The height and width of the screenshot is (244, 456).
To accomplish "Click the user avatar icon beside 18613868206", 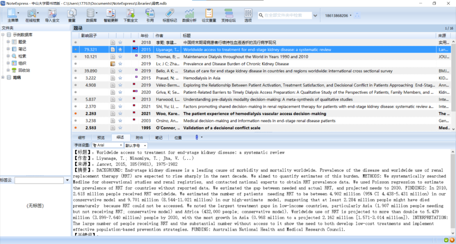I will 357,15.
